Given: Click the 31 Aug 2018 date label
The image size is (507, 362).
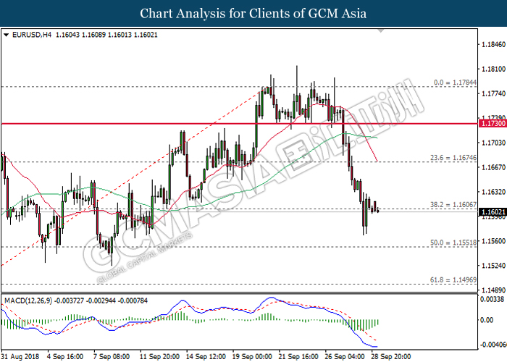Looking at the screenshot, I should pos(20,356).
